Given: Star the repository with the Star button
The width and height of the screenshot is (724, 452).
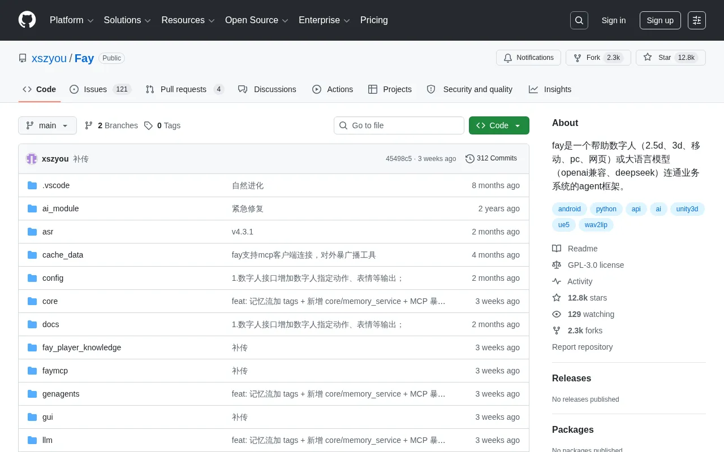Looking at the screenshot, I should (x=671, y=58).
